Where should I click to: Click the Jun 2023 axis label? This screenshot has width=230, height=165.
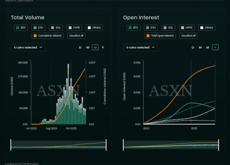pyautogui.click(x=31, y=128)
